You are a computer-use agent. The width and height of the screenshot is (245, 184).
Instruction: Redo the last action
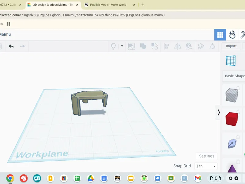22,46
